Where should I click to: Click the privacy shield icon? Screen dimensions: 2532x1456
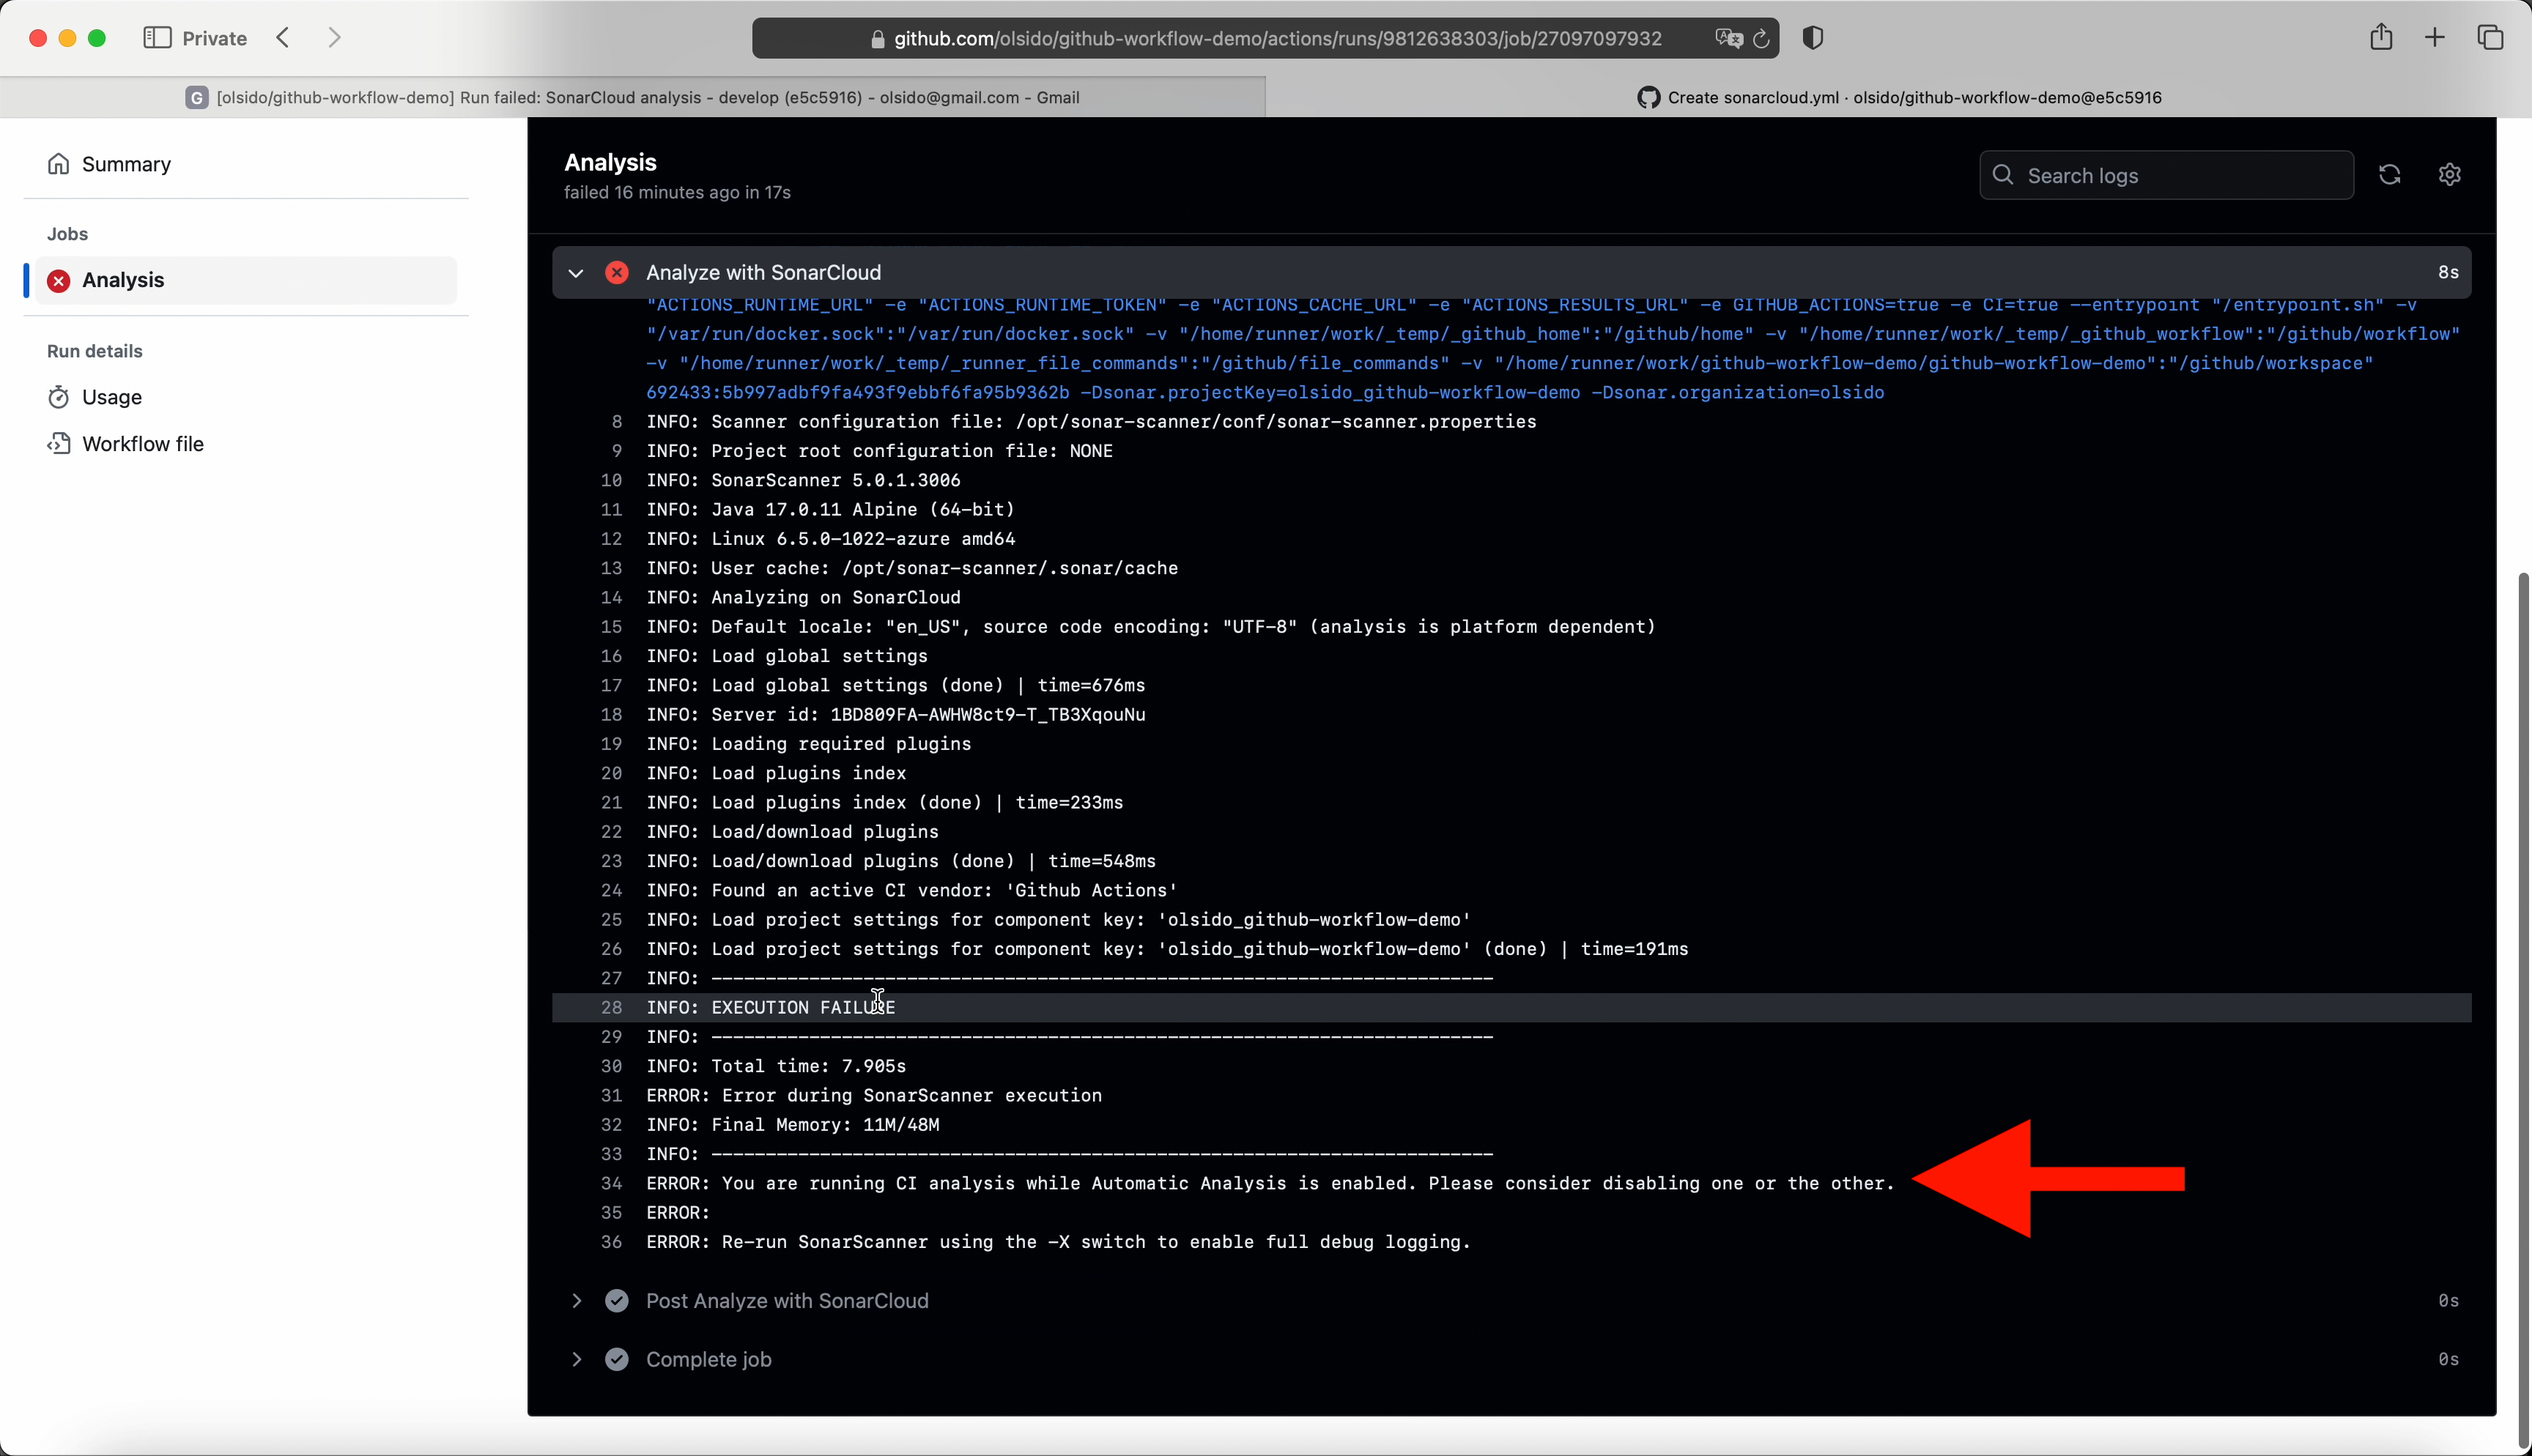tap(1812, 38)
